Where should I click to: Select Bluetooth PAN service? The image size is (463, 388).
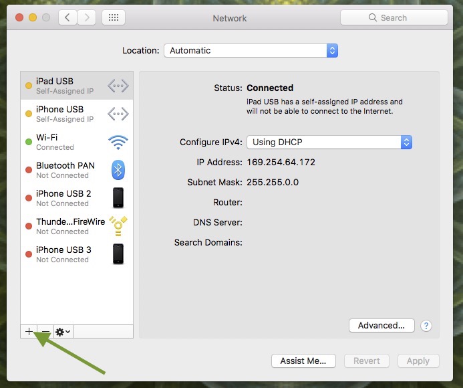tap(77, 170)
